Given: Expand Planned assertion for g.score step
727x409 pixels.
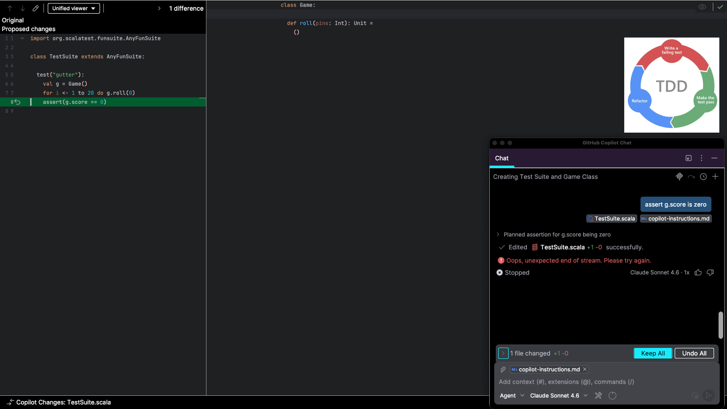Looking at the screenshot, I should pos(498,235).
